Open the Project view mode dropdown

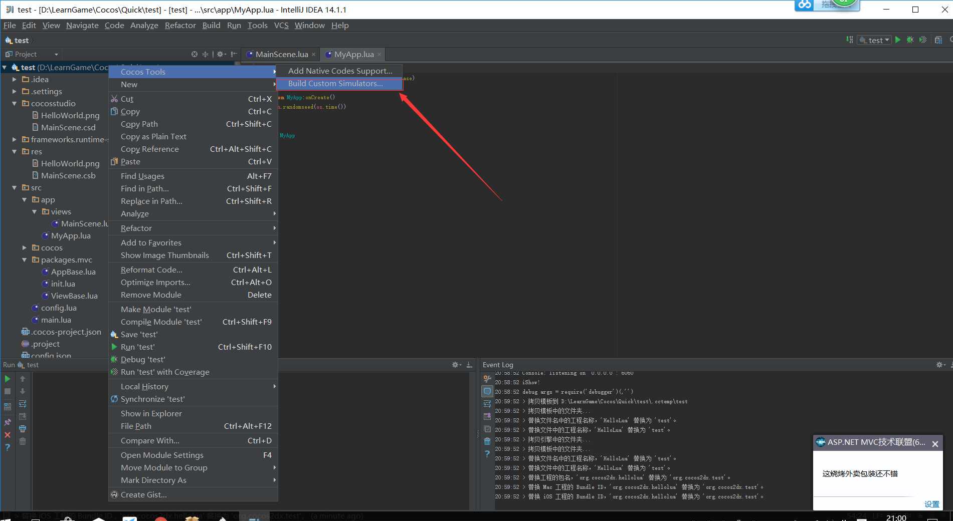tap(56, 55)
